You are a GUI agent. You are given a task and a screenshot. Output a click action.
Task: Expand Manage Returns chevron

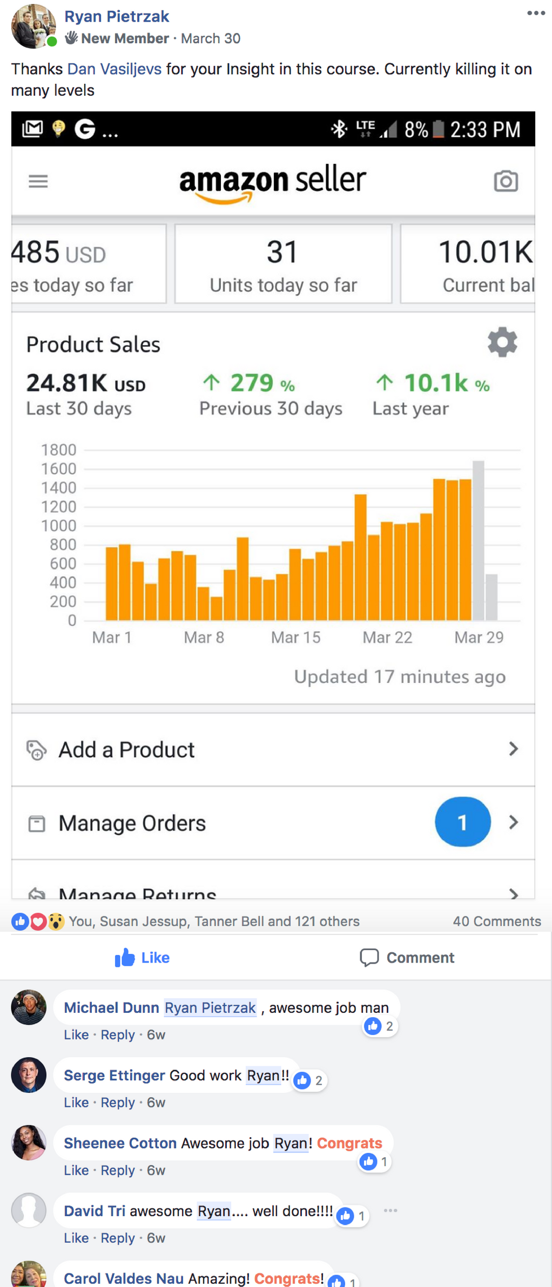513,893
